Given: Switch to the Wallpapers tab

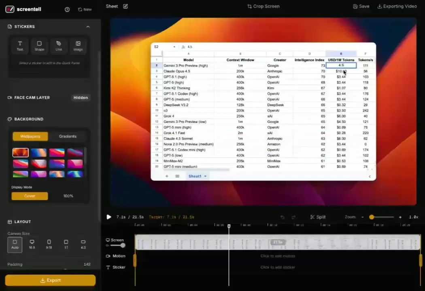Looking at the screenshot, I should pos(30,137).
